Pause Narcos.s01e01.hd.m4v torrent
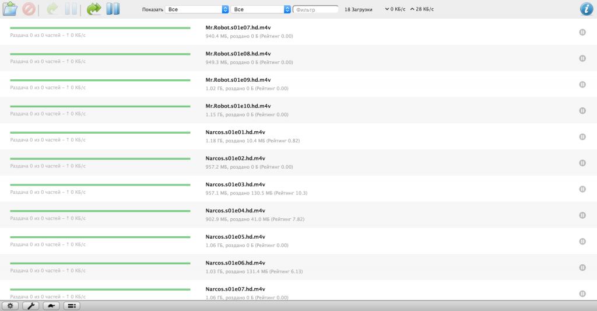Screen dimensions: 597x311 (582, 137)
